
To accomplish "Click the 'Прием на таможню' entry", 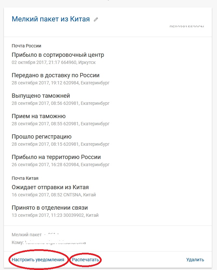I will 39,116.
